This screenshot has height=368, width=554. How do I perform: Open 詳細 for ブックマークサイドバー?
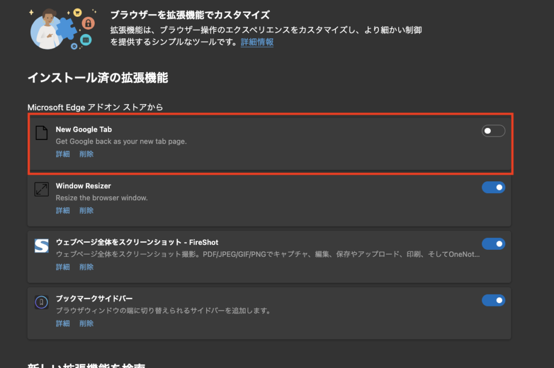coord(63,324)
